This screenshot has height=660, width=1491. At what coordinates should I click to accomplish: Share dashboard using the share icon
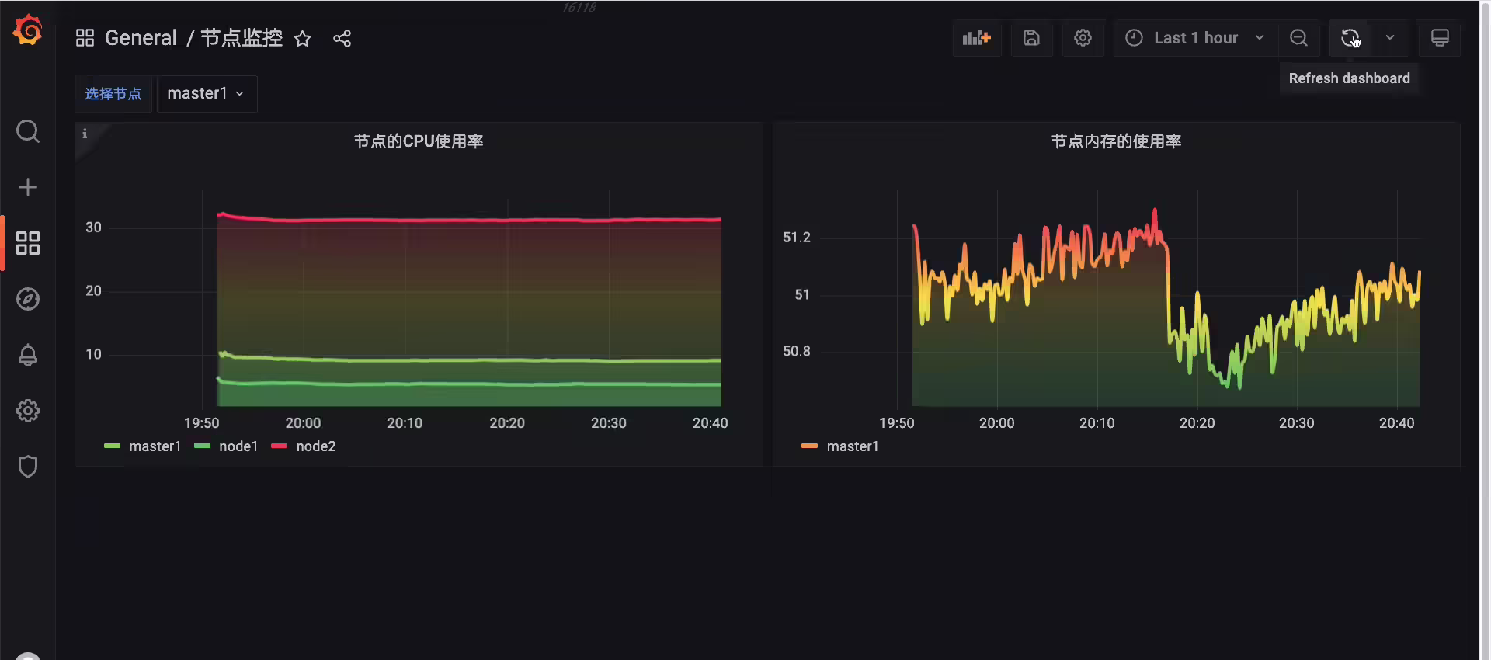[342, 38]
